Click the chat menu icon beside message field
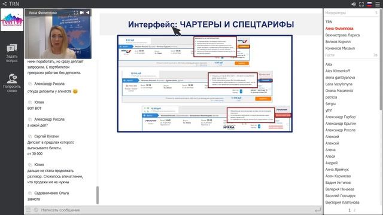 click(x=29, y=210)
